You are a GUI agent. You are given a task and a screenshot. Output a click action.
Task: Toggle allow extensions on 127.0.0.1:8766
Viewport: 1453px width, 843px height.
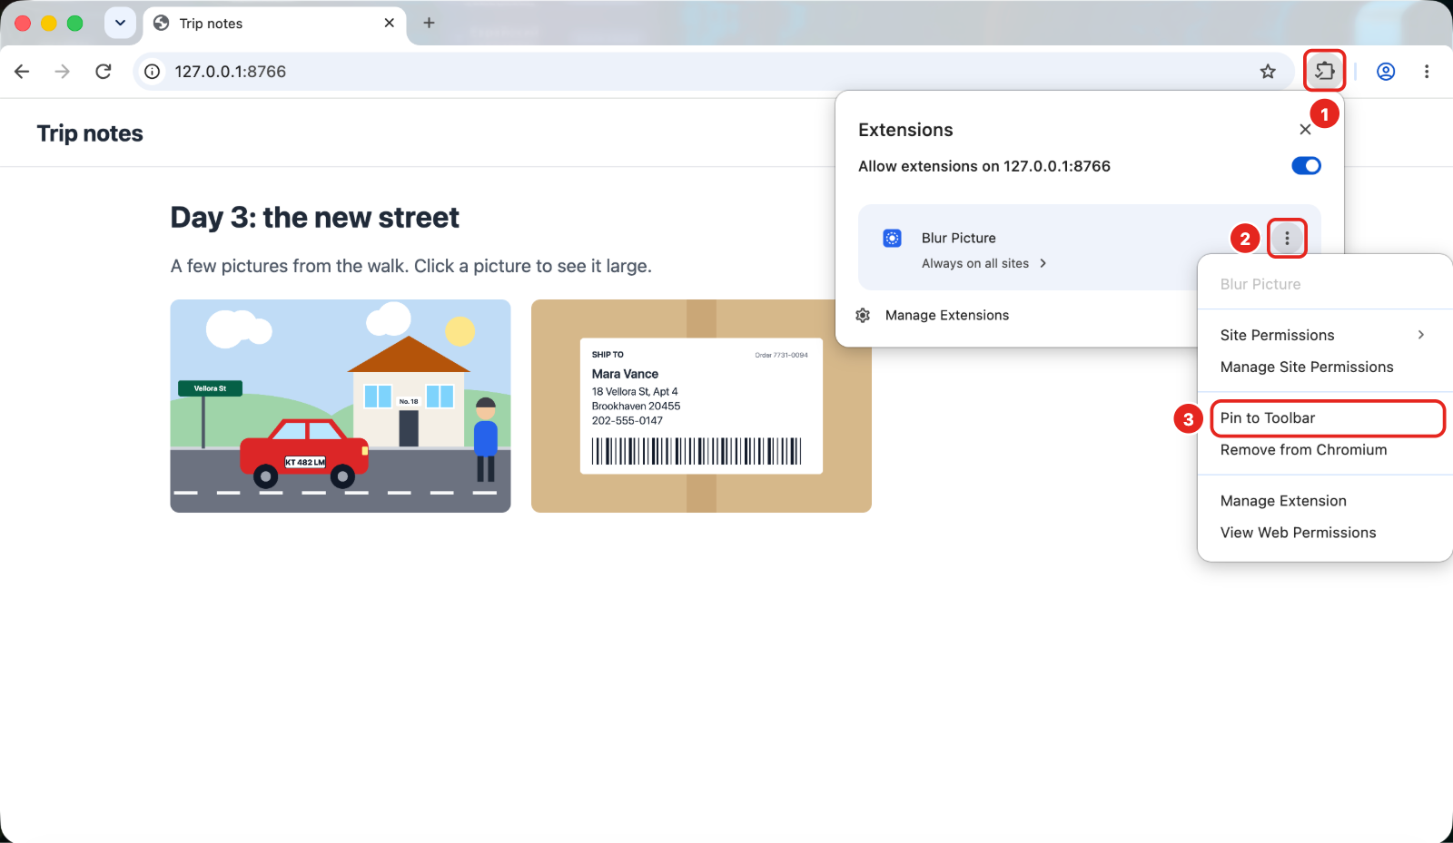pos(1306,166)
